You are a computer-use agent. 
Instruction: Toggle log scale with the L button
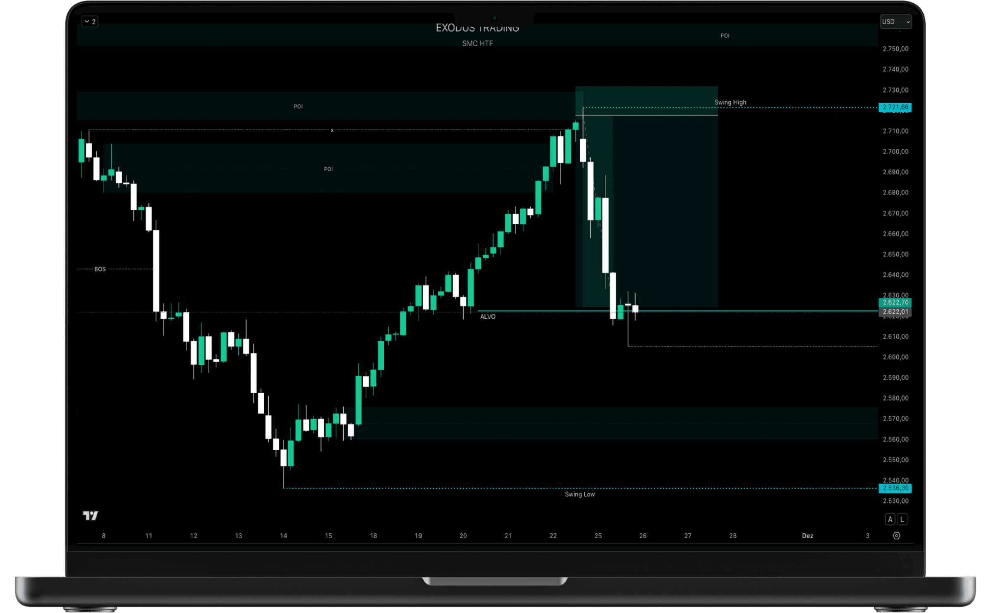click(902, 519)
